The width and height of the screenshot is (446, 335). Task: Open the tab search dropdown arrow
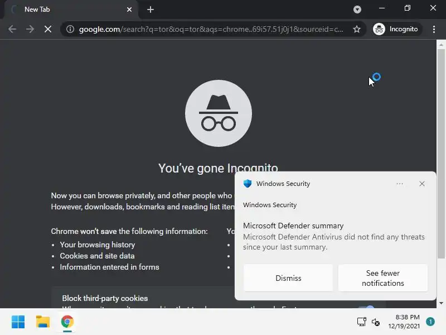point(357,9)
